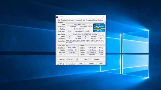Click the Core Speed value '3699.14 MHz'

click(x=72, y=48)
